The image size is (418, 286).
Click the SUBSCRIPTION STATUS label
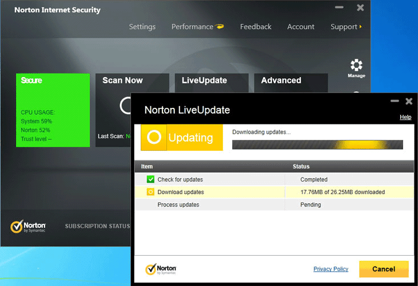pyautogui.click(x=98, y=226)
